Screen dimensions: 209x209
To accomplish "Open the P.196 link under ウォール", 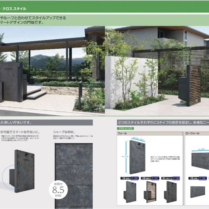I will (x=135, y=178).
